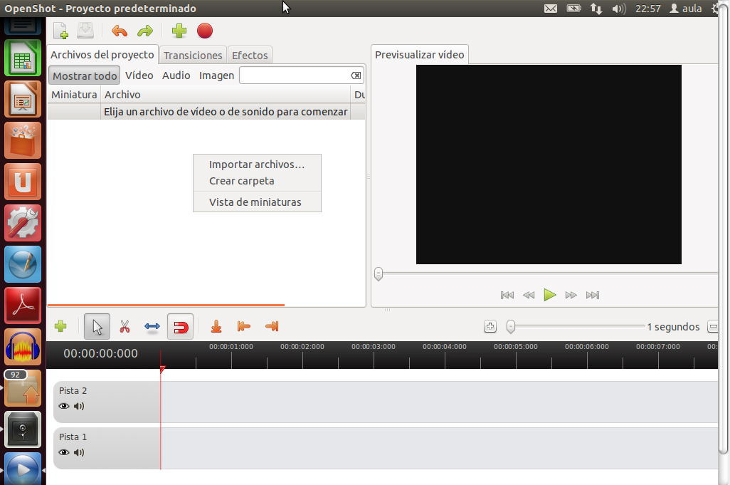730x485 pixels.
Task: Click Add Marker icon in timeline toolbar
Action: tap(217, 327)
